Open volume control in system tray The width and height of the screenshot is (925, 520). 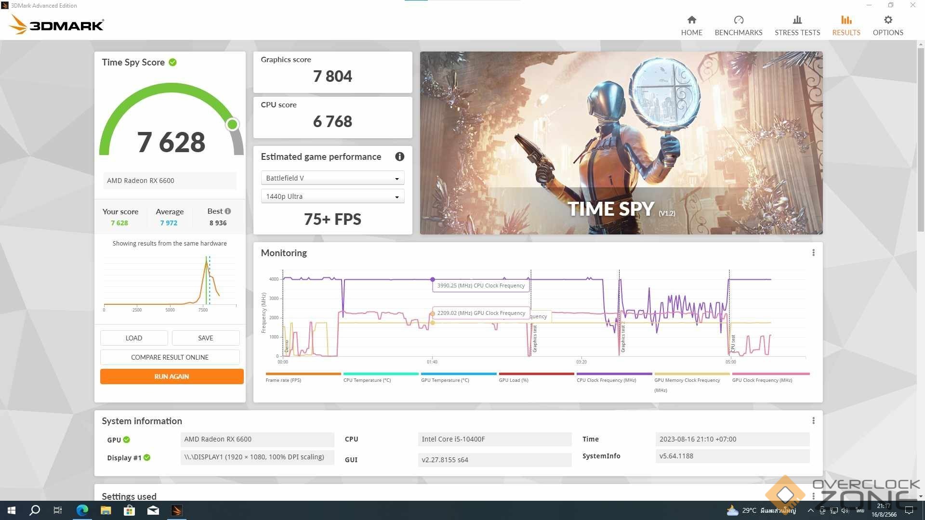tap(845, 510)
